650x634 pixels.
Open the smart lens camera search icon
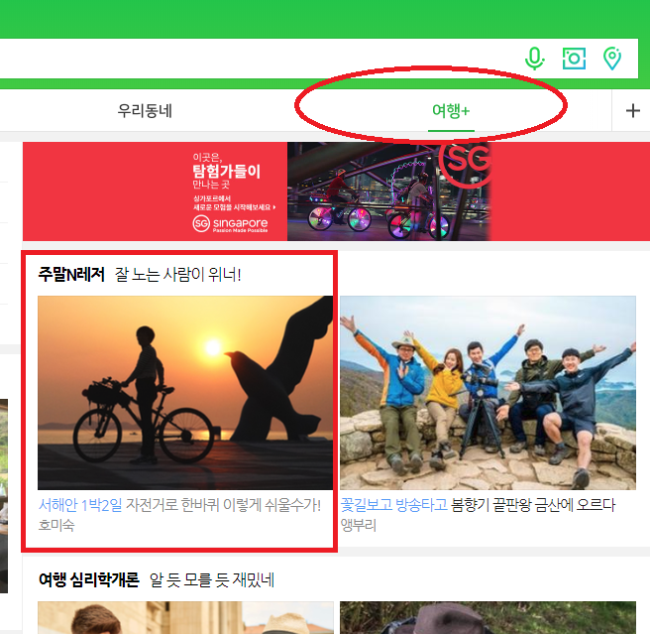[574, 59]
